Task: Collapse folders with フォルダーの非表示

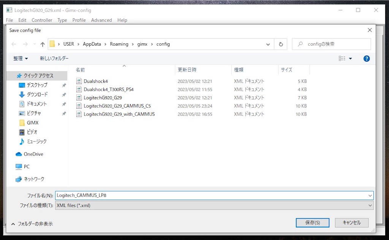Action: point(32,224)
